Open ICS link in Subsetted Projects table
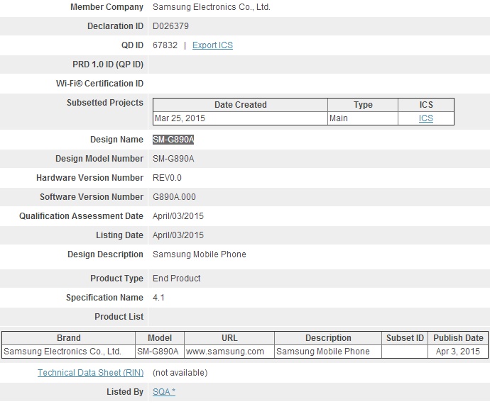The width and height of the screenshot is (490, 404). 425,118
